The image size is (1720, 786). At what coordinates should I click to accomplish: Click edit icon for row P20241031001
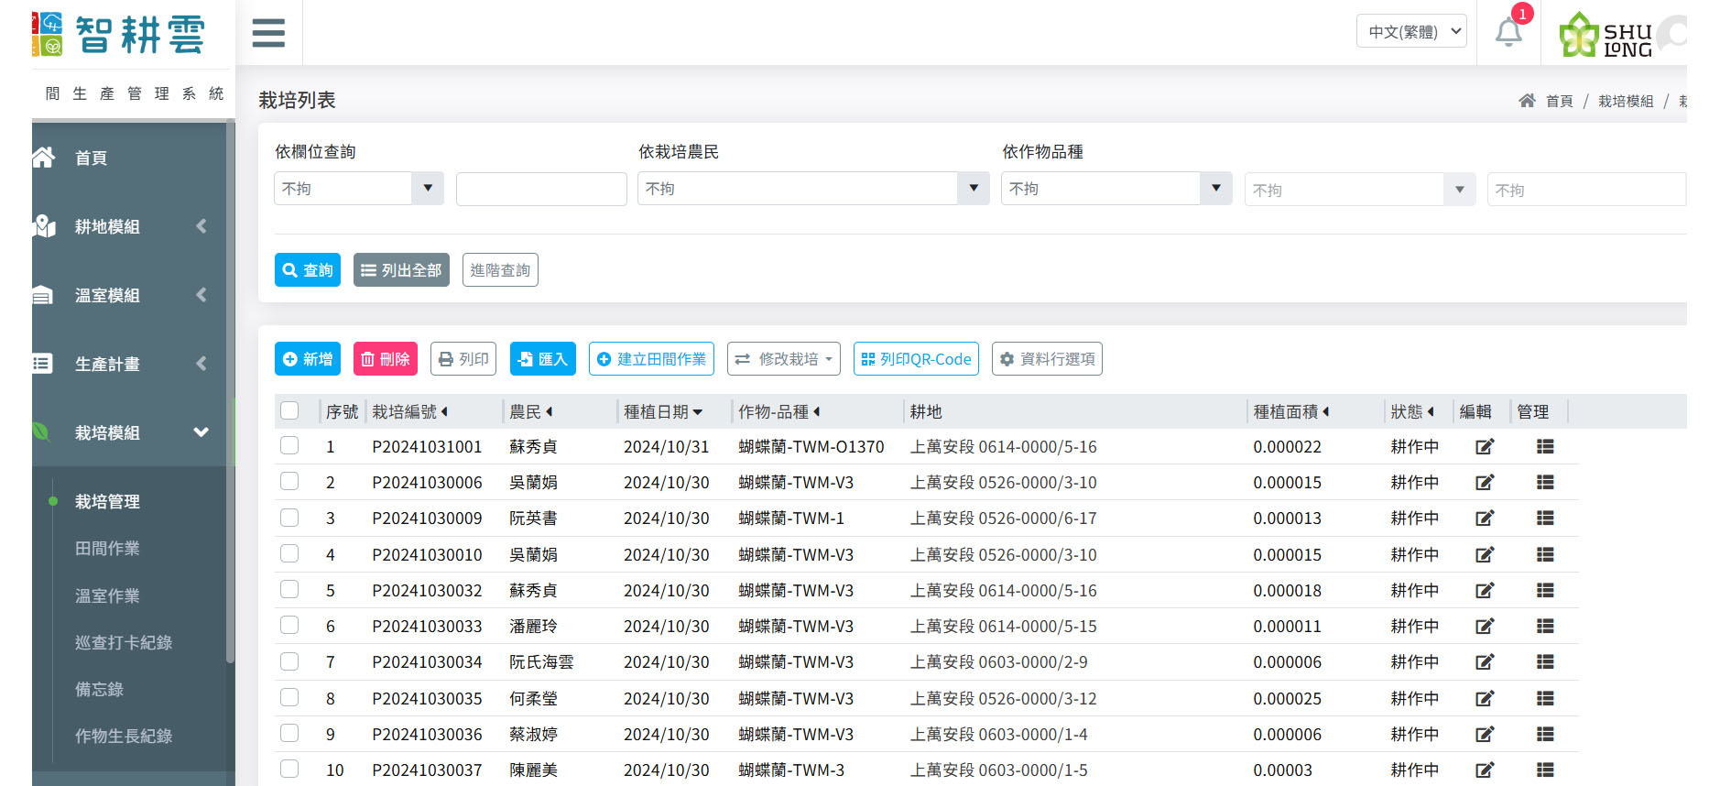1484,447
